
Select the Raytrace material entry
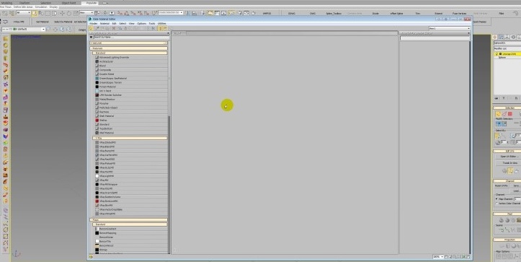tap(131, 112)
